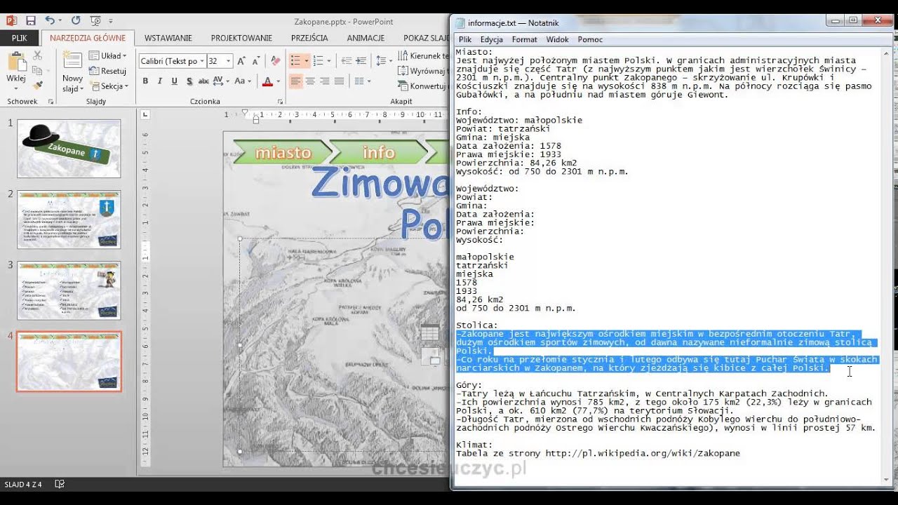Screen dimensions: 898x505
Task: Open the font name combo box Calibri
Action: point(172,61)
